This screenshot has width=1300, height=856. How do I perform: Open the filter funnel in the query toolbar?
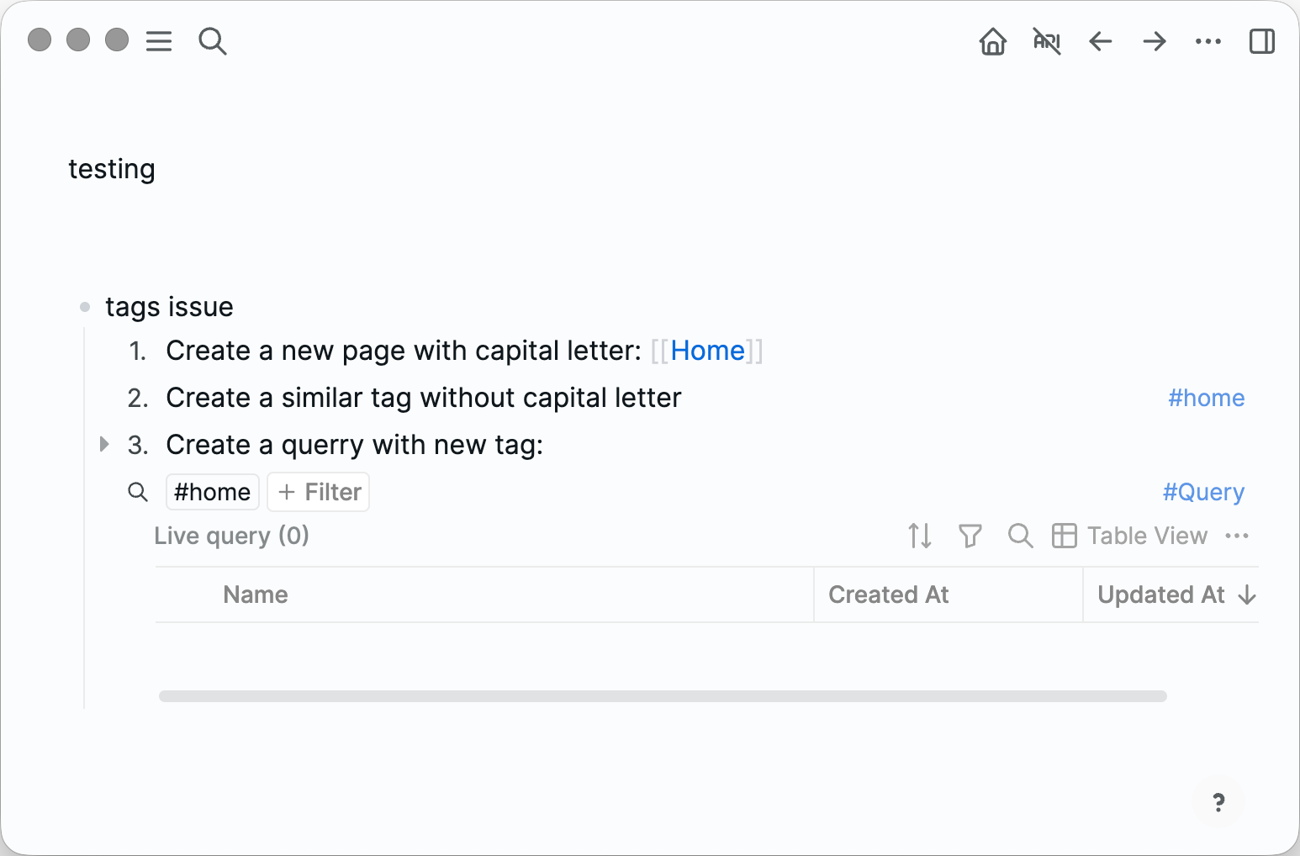pos(970,536)
